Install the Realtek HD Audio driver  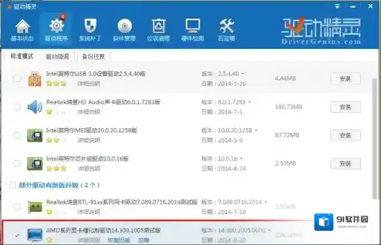[345, 107]
